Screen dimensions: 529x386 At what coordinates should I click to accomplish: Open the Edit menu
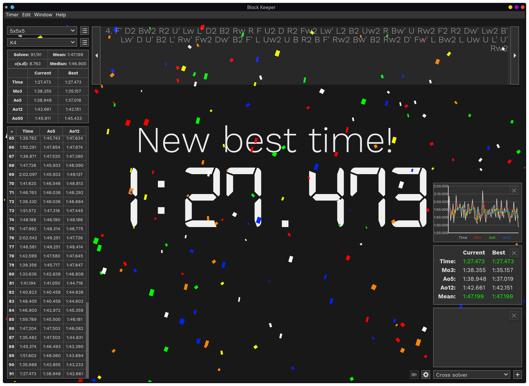[x=26, y=15]
